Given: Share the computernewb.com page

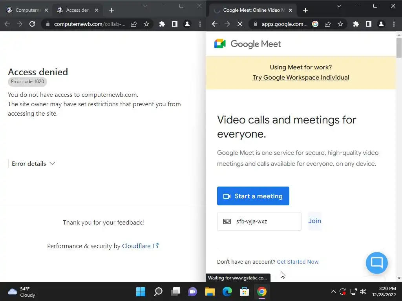Looking at the screenshot, I should click(x=134, y=24).
